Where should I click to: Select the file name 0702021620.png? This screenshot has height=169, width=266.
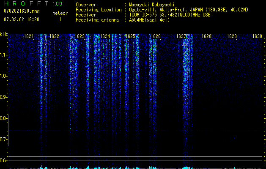click(22, 11)
